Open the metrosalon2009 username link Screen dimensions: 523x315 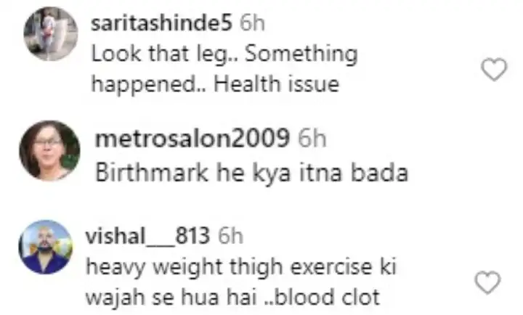pos(192,138)
